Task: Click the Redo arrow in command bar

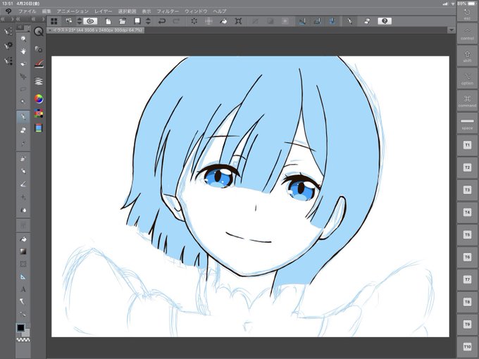Action: pyautogui.click(x=177, y=21)
